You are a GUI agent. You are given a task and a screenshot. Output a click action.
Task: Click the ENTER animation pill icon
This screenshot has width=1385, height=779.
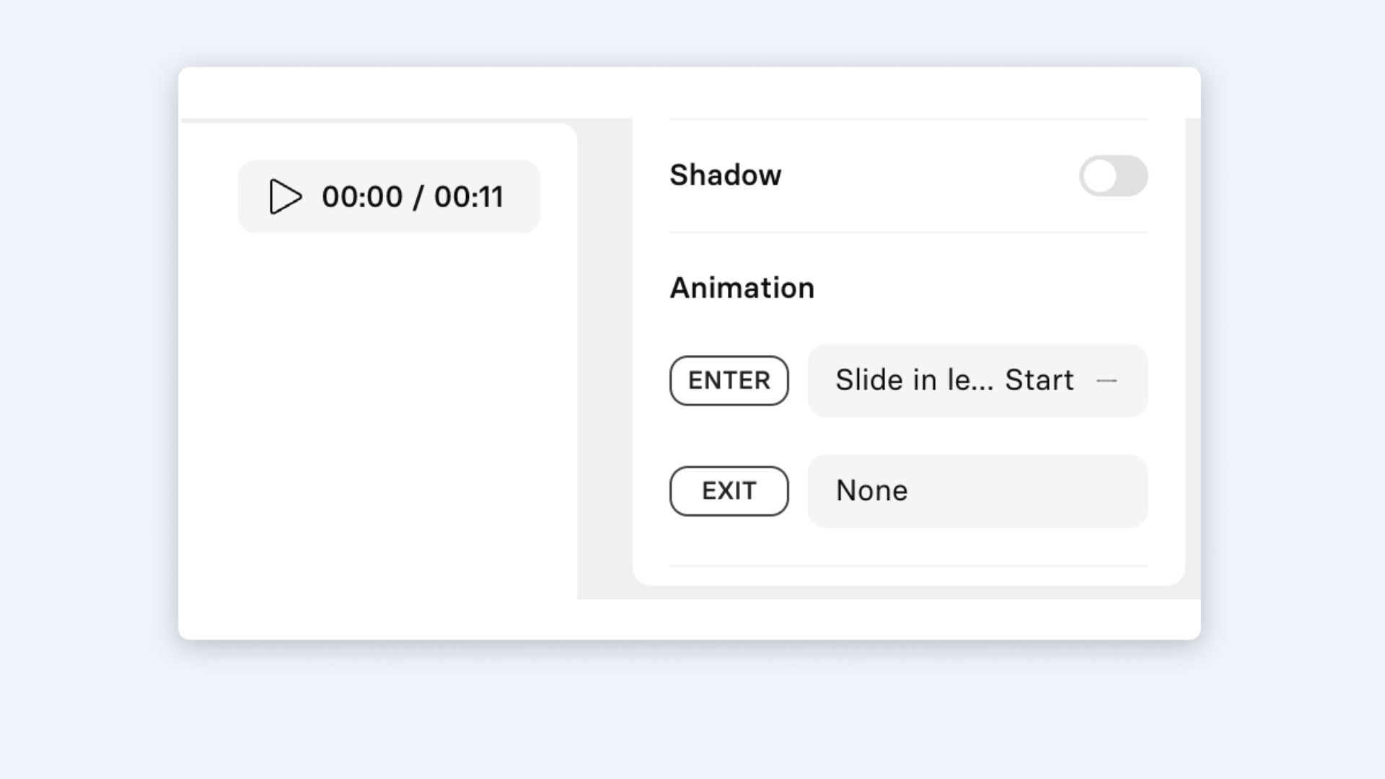(x=729, y=380)
